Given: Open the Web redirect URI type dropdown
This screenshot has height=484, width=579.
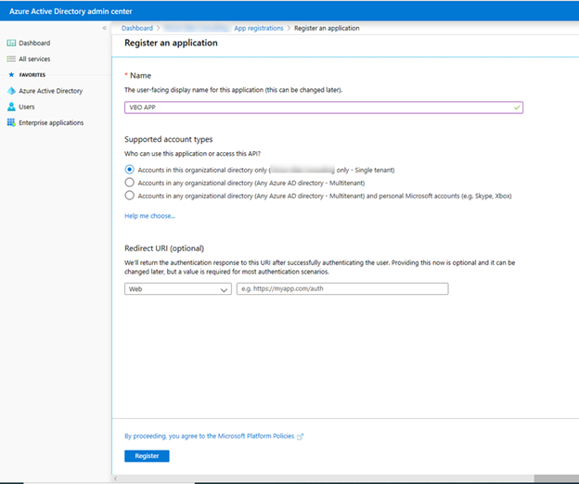Looking at the screenshot, I should point(178,289).
